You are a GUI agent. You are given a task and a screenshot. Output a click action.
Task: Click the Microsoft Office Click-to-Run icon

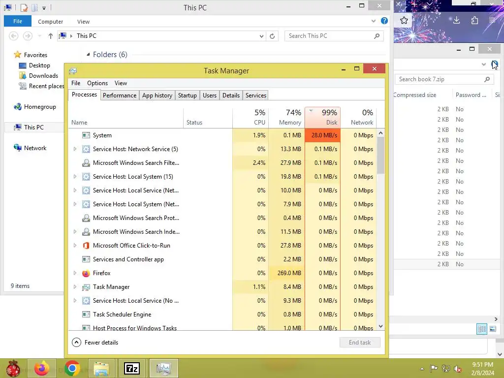pyautogui.click(x=86, y=246)
